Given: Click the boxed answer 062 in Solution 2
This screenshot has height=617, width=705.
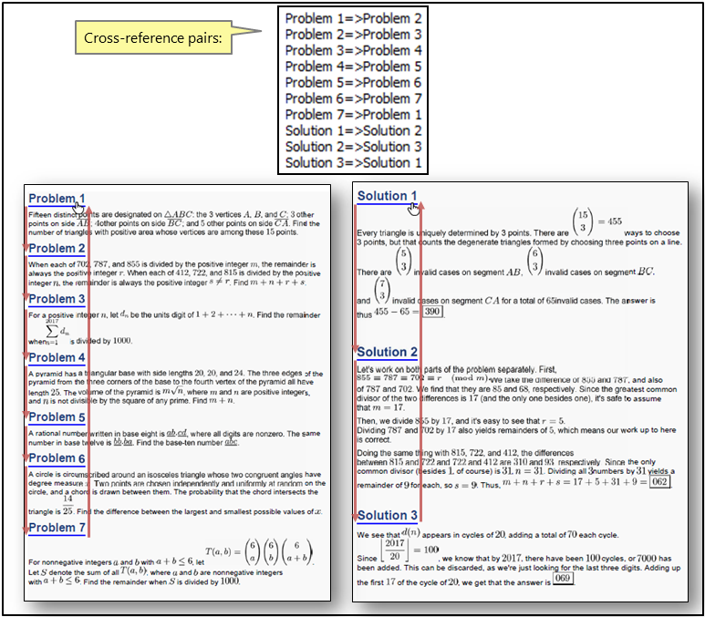Looking at the screenshot, I should point(659,482).
